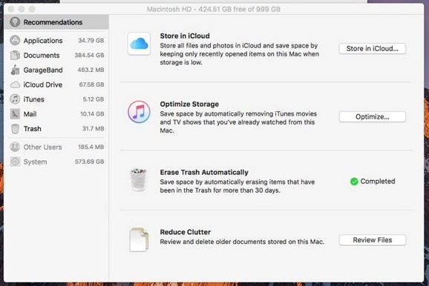Click the Macintosh HD window title bar

coord(214,9)
